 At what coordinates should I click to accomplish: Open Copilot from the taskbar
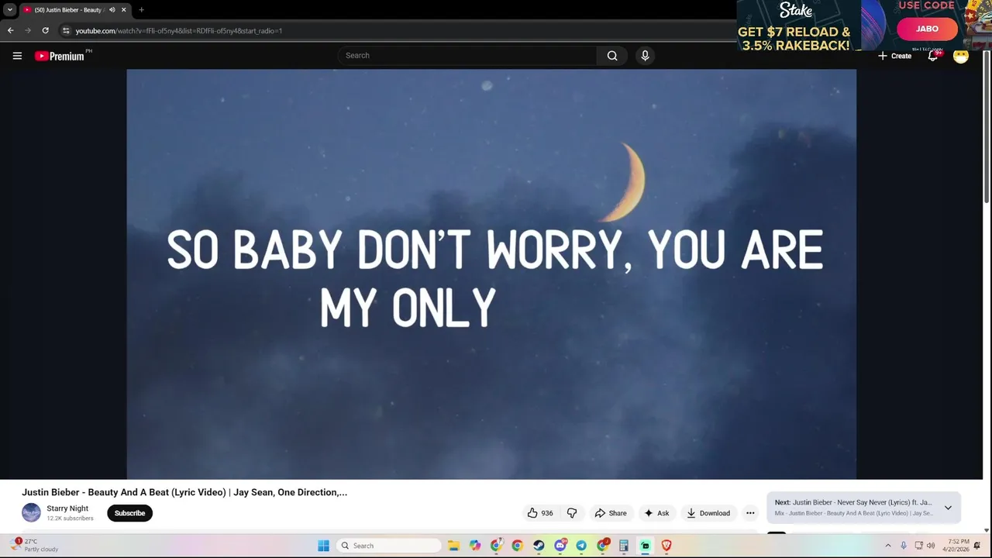[475, 546]
